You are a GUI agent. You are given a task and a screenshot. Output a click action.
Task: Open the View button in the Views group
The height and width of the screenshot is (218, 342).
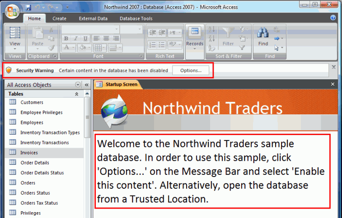point(15,38)
